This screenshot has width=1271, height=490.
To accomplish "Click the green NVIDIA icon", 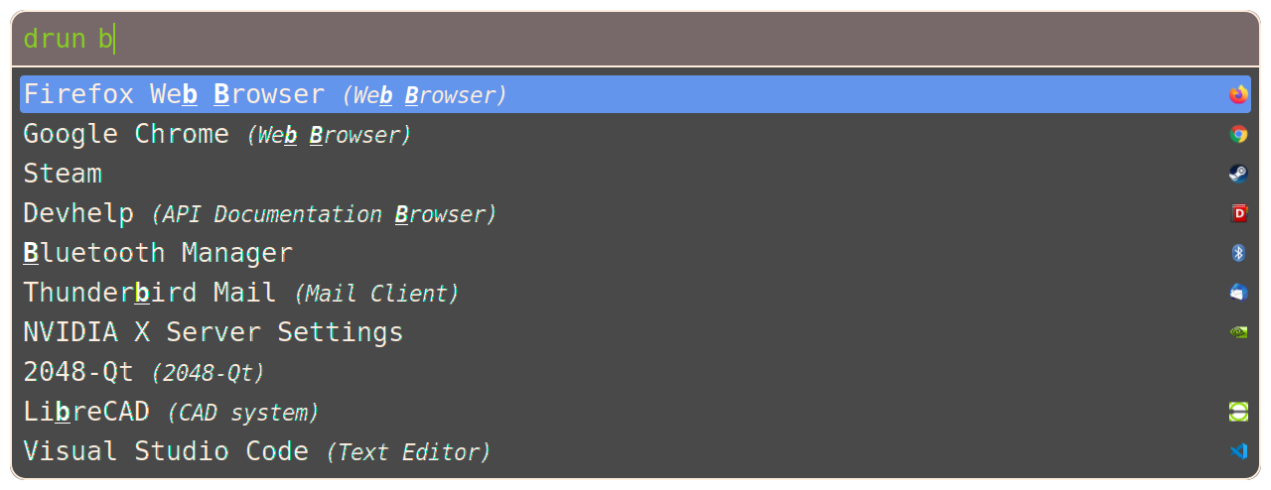I will coord(1238,332).
